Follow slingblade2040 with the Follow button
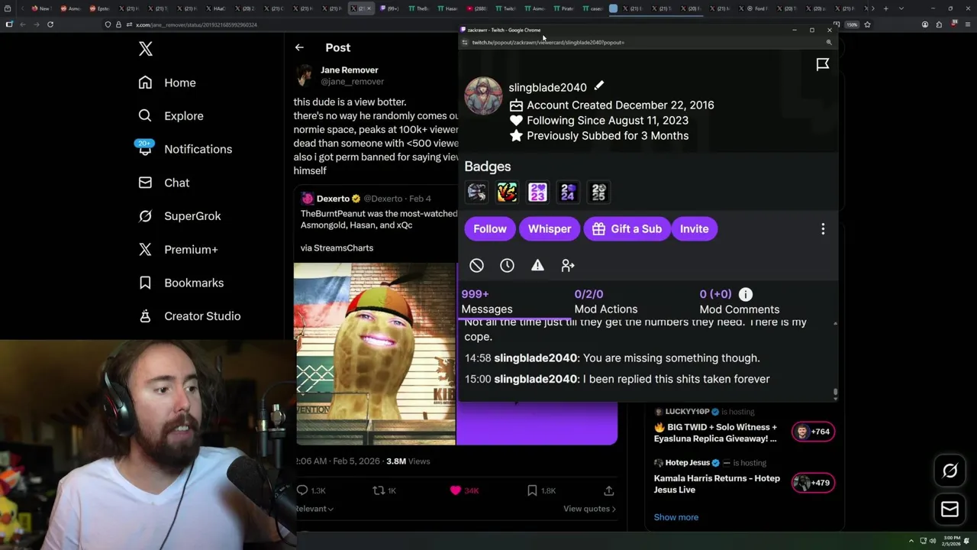This screenshot has width=977, height=550. [490, 229]
